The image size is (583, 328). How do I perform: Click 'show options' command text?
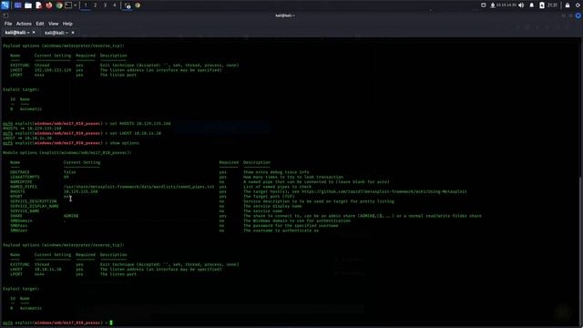point(124,143)
